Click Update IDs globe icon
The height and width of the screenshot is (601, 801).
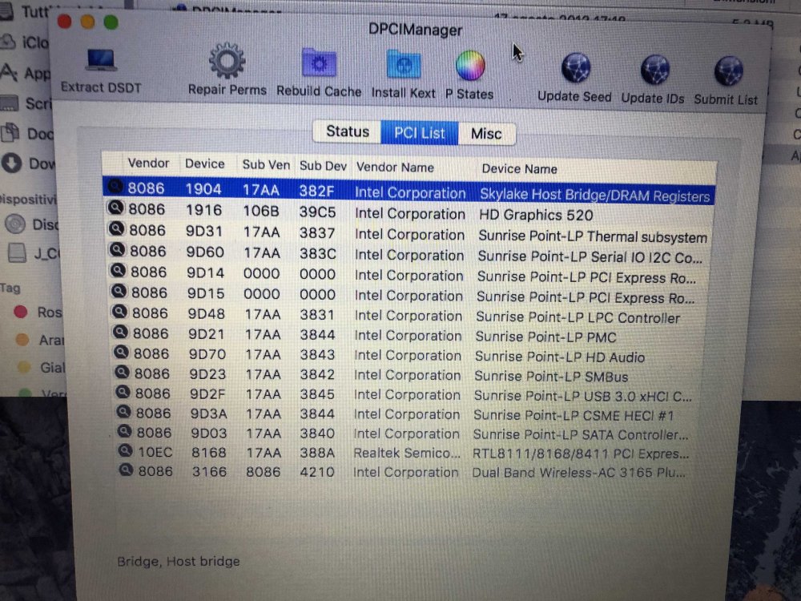655,70
